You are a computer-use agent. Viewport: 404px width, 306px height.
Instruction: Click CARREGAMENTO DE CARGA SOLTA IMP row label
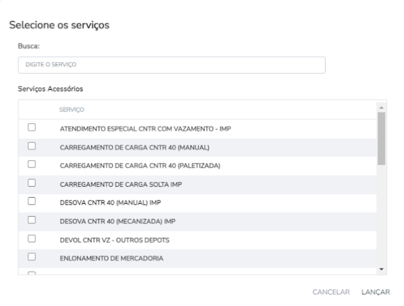click(x=121, y=185)
